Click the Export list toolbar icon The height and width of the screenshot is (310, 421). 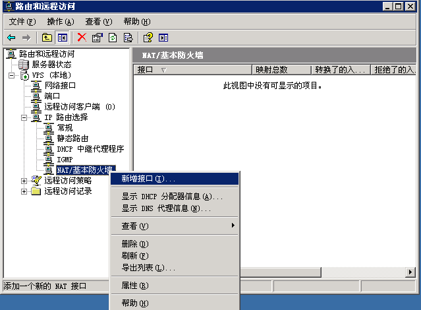click(x=128, y=38)
